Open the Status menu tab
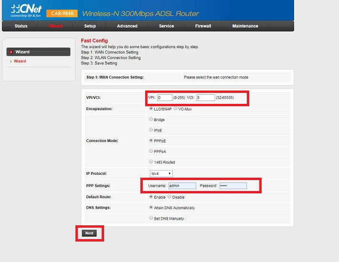The width and height of the screenshot is (339, 262). pos(21,26)
